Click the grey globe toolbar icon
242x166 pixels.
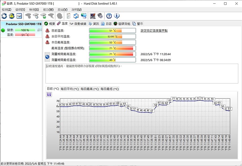pyautogui.click(x=59, y=16)
